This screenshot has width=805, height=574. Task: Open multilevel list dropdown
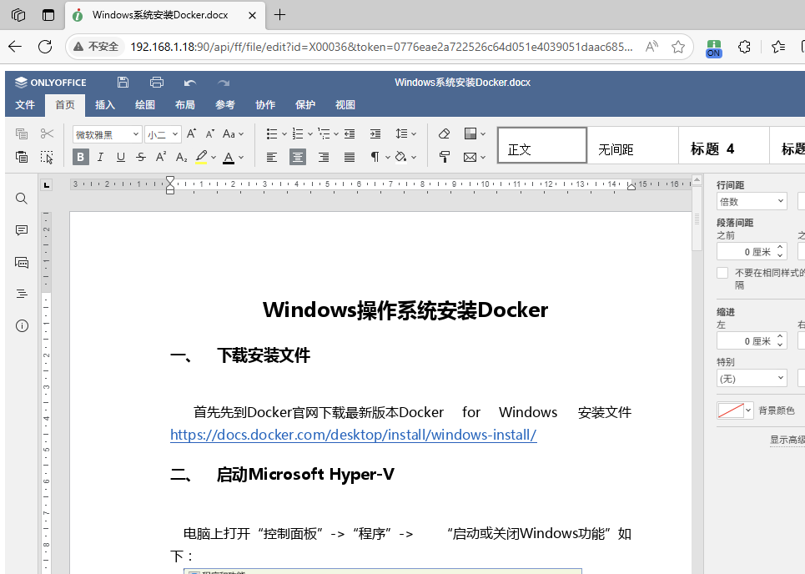click(335, 134)
